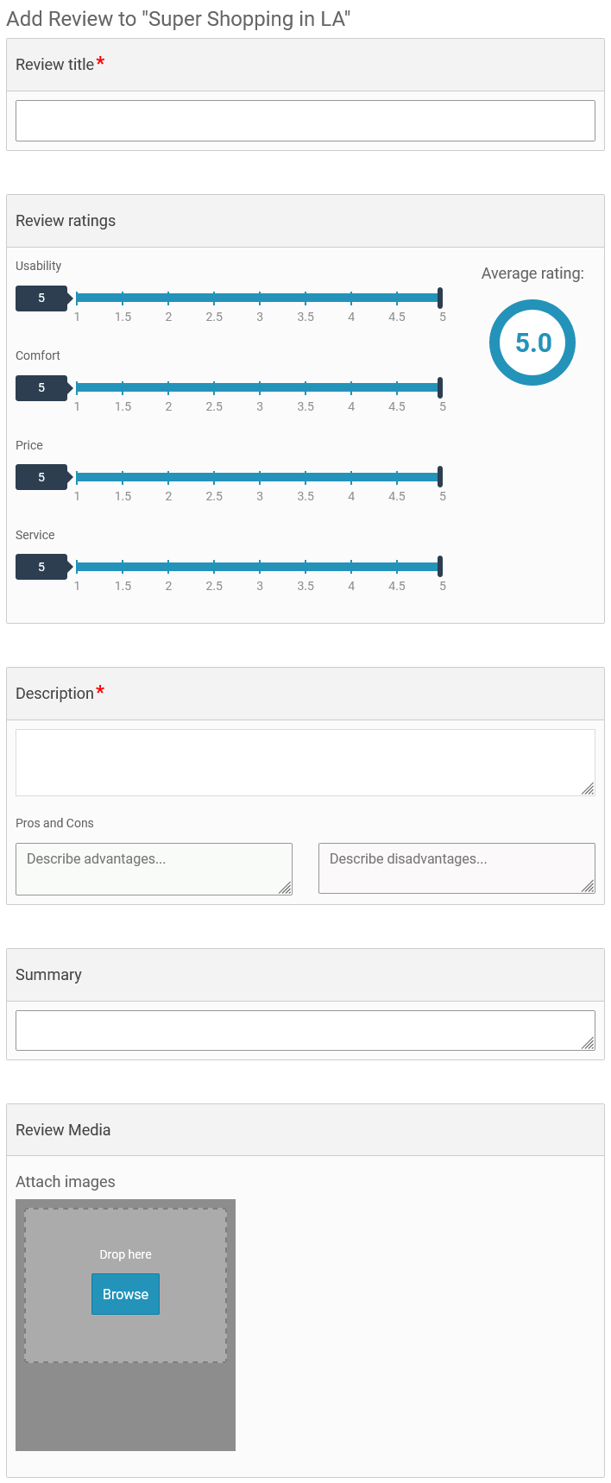
Task: Set Usability slider to 3
Action: 260,298
